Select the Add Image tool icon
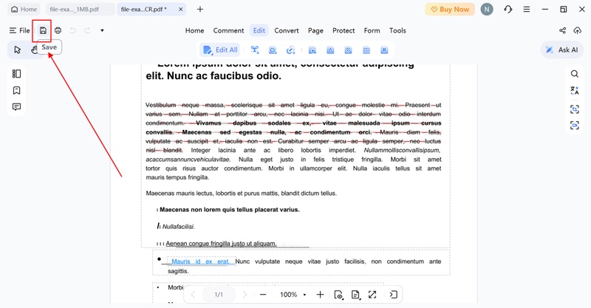 click(273, 49)
